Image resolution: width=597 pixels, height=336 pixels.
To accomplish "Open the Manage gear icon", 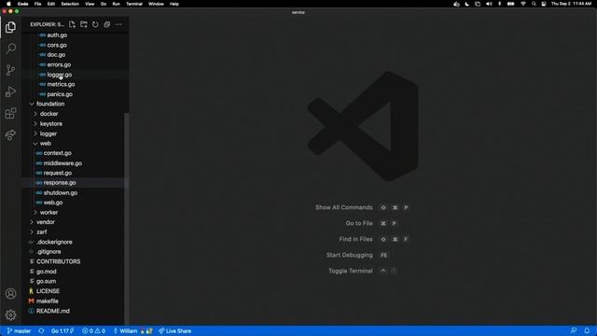I will click(10, 315).
